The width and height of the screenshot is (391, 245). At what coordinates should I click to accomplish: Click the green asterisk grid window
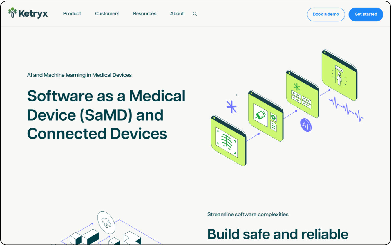[x=302, y=94]
